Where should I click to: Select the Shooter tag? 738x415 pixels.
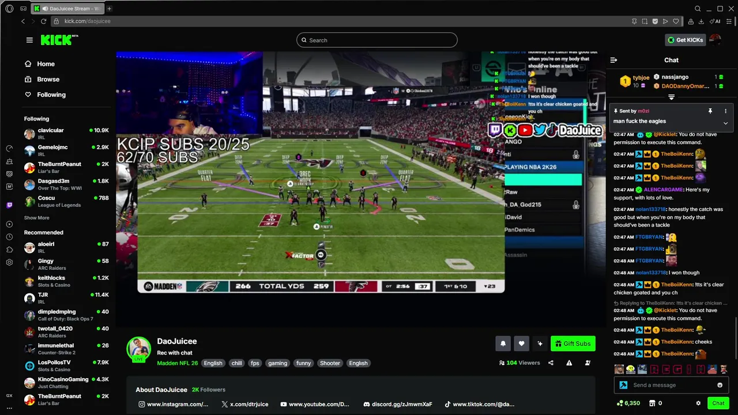[x=330, y=363]
